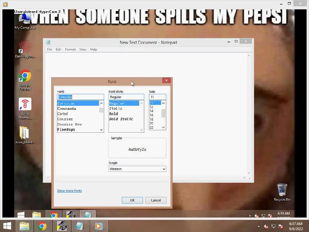The height and width of the screenshot is (232, 309).
Task: Open the DataWagon desktop shortcut
Action: coord(25,49)
